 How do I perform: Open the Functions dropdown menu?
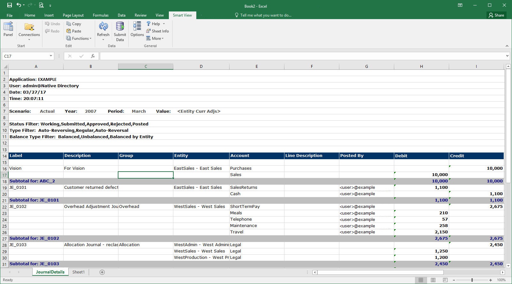[x=79, y=39]
